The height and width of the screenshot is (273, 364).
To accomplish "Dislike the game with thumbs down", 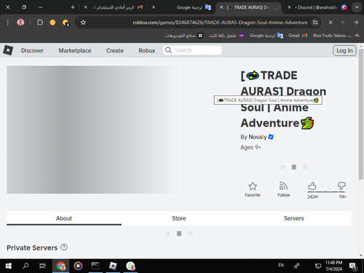I will pos(341,186).
